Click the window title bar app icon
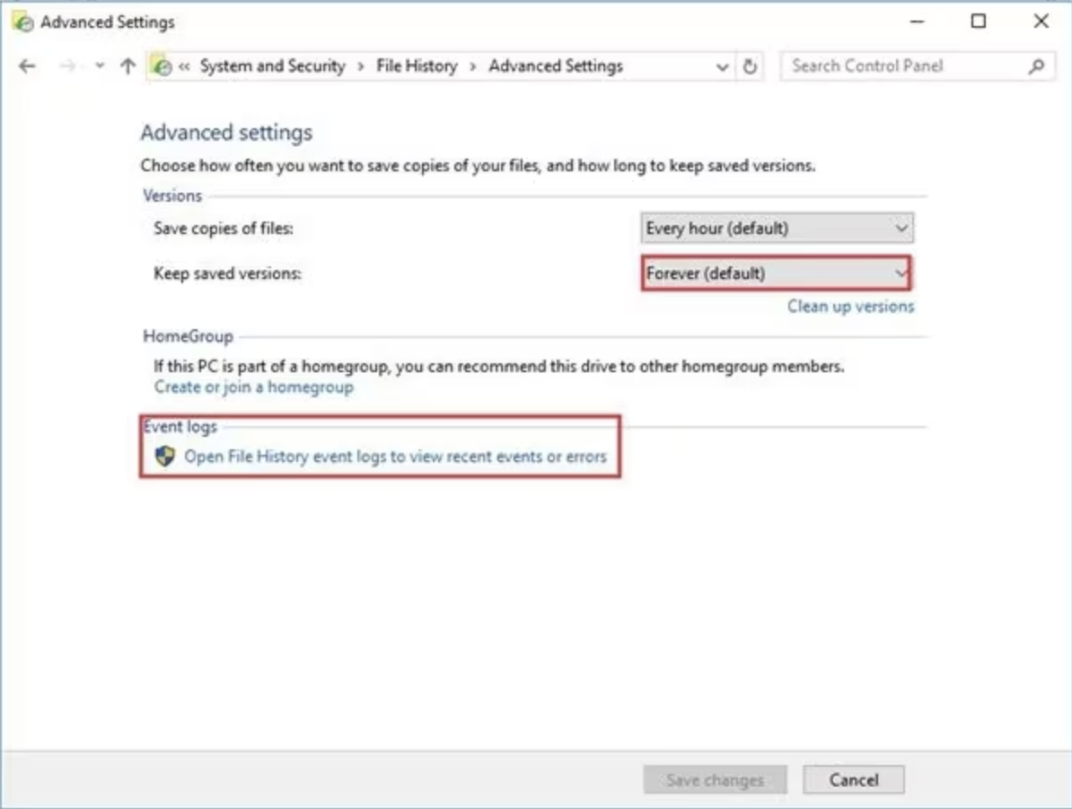 pos(22,22)
